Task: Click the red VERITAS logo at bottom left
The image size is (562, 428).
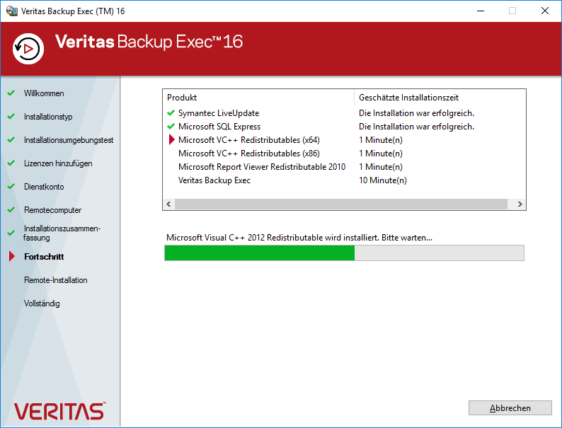Action: point(59,411)
